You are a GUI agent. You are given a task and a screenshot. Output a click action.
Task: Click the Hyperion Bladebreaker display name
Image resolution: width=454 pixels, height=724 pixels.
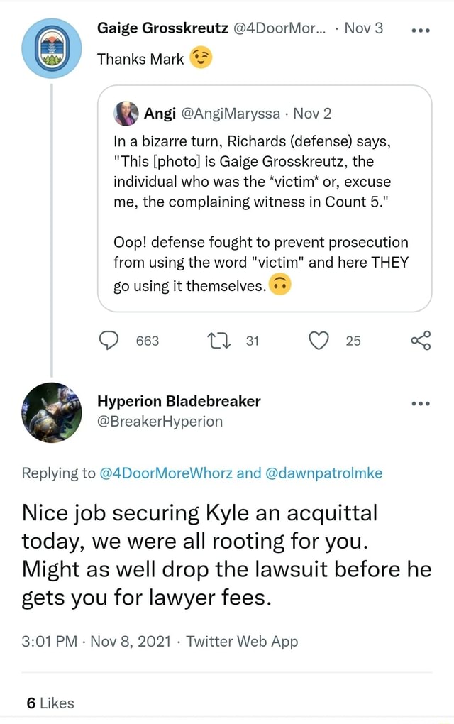(179, 401)
